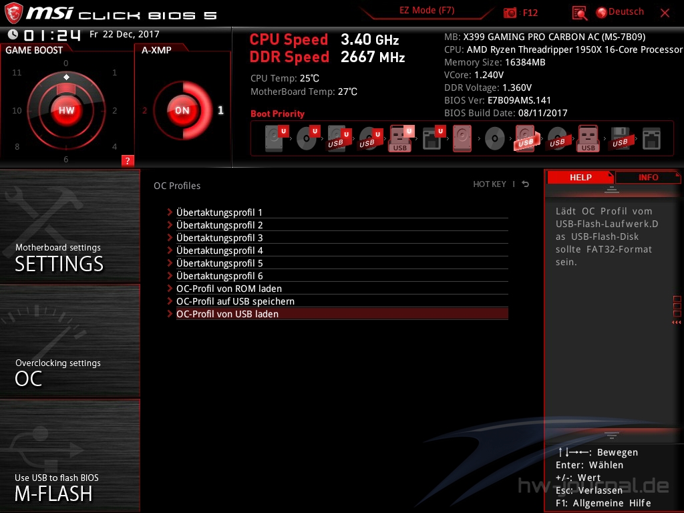This screenshot has height=513, width=684.
Task: Click the top grip handle of help panel
Action: coord(612,190)
